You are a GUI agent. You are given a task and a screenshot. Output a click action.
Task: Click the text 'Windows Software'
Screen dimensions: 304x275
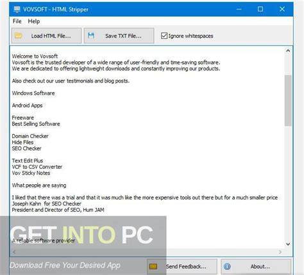click(33, 93)
